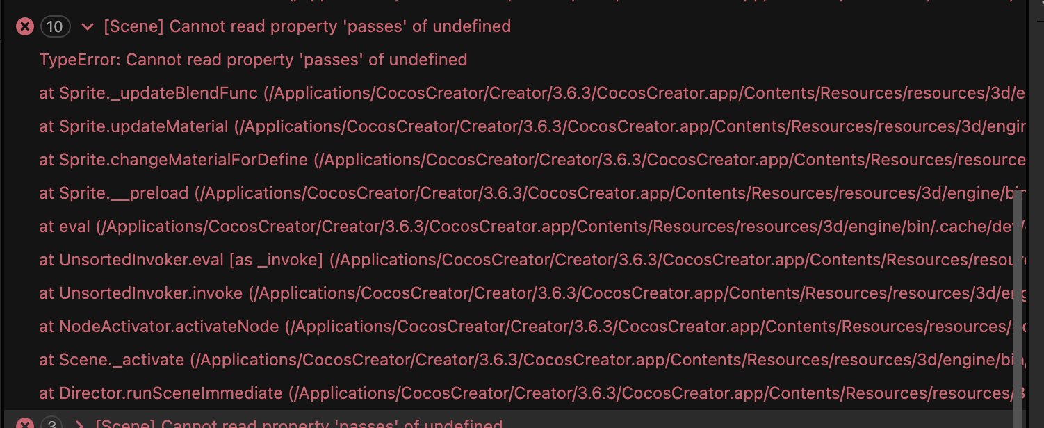Viewport: 1044px width, 428px height.
Task: Click the red error icon beside count 3
Action: (25, 423)
